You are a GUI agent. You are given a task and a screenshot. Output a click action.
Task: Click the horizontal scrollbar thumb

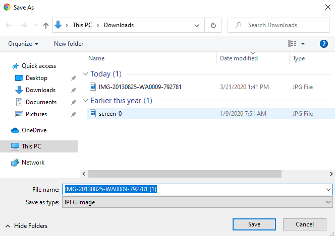tap(185, 174)
